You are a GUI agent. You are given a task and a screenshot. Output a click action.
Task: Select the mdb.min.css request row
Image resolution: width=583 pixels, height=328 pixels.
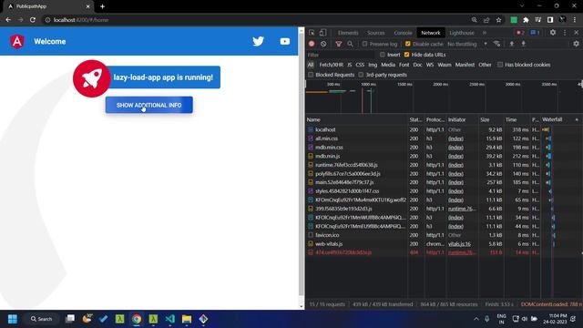click(x=444, y=148)
